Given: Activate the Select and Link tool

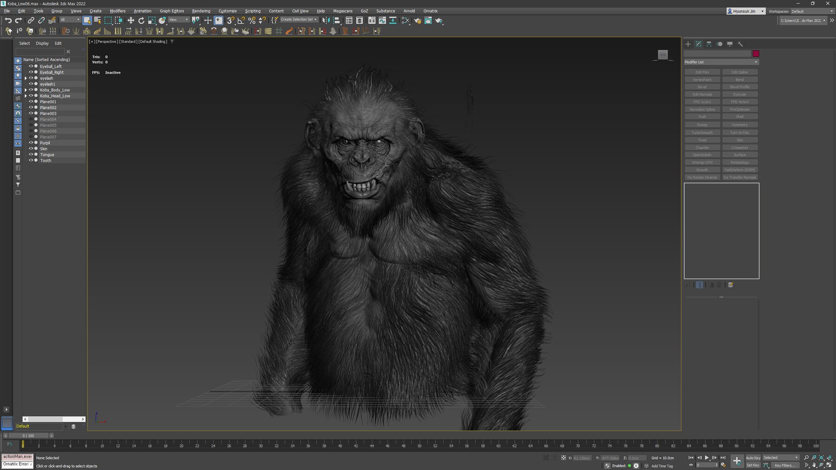Looking at the screenshot, I should pyautogui.click(x=31, y=20).
